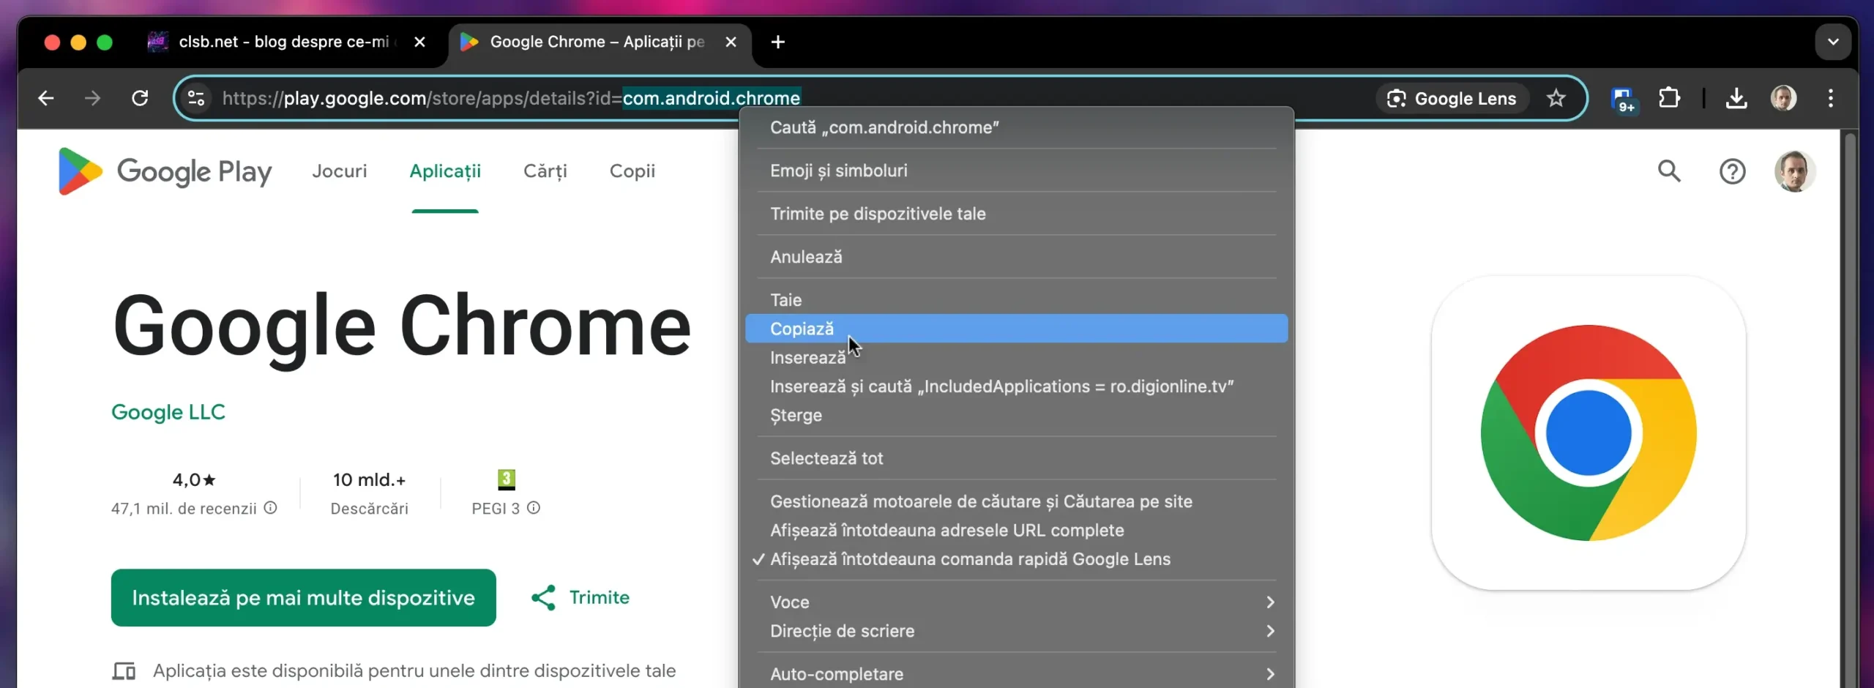Viewport: 1874px width, 688px height.
Task: Go back with the browser back arrow
Action: pyautogui.click(x=45, y=98)
